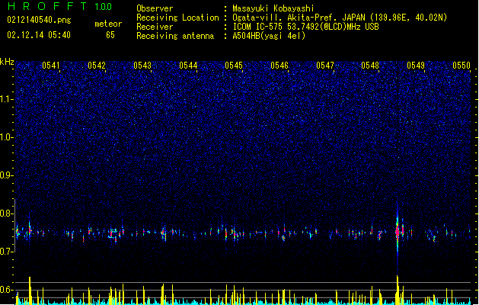The image size is (479, 305).
Task: Click the 0542 time marker
Action: click(x=97, y=66)
